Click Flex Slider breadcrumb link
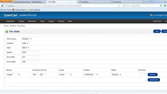 point(21,26)
